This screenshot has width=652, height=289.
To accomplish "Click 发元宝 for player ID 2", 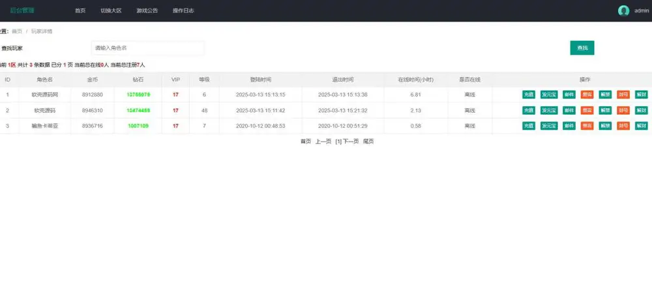I will [549, 111].
